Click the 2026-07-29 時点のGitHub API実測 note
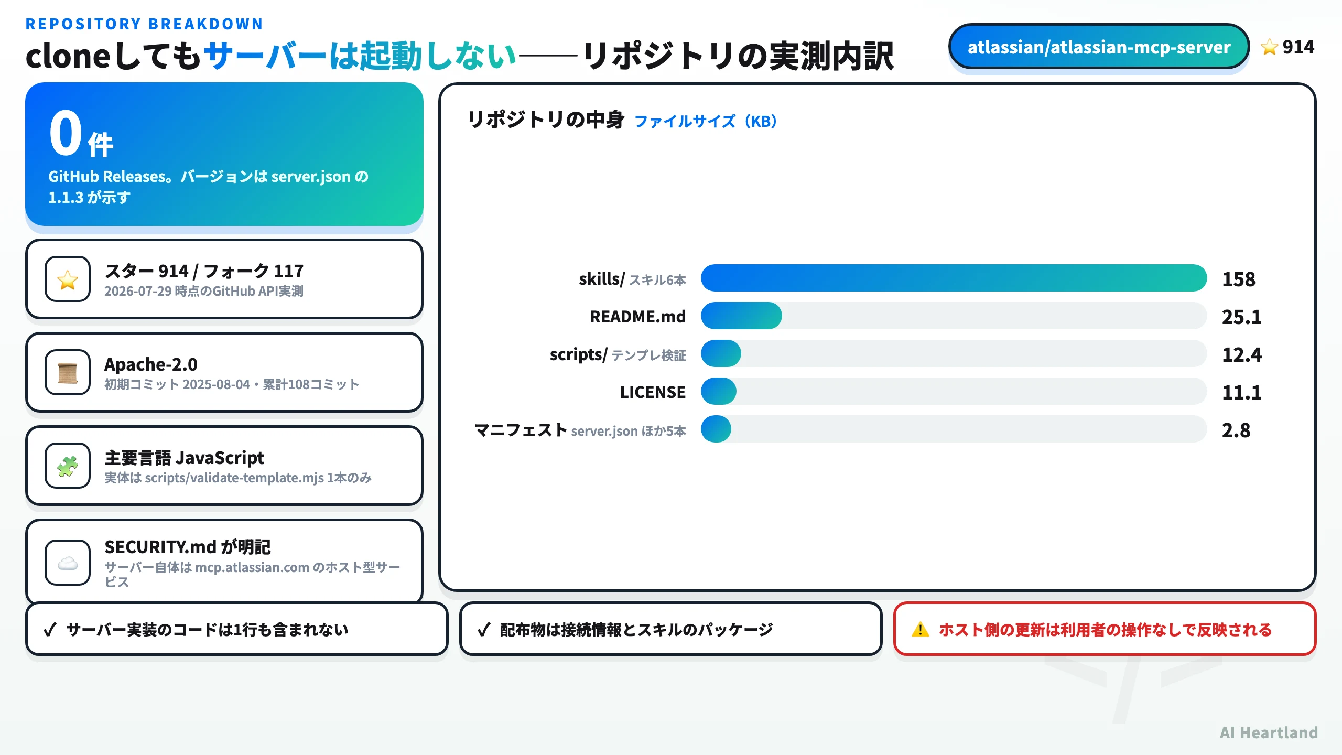1342x755 pixels. click(204, 291)
